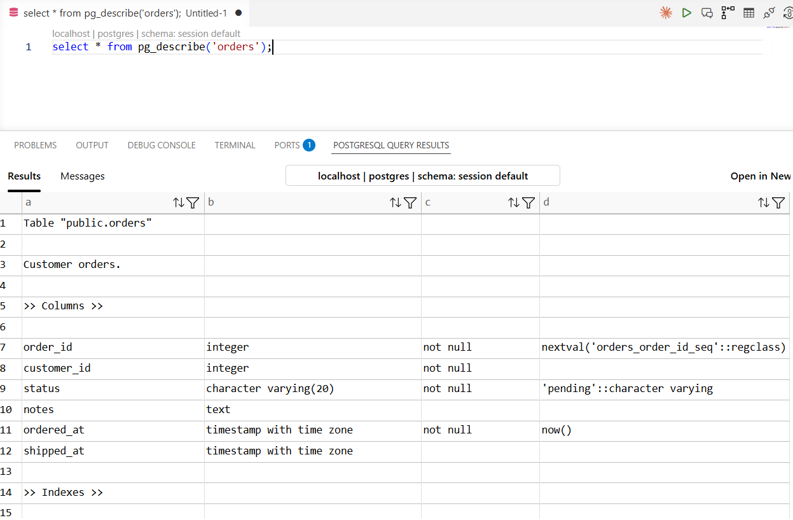Select the 'customer_id' cell

tap(113, 369)
